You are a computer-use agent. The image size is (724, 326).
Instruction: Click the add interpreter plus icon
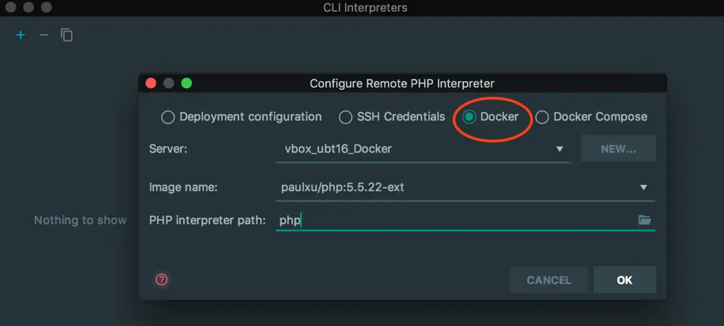click(20, 35)
